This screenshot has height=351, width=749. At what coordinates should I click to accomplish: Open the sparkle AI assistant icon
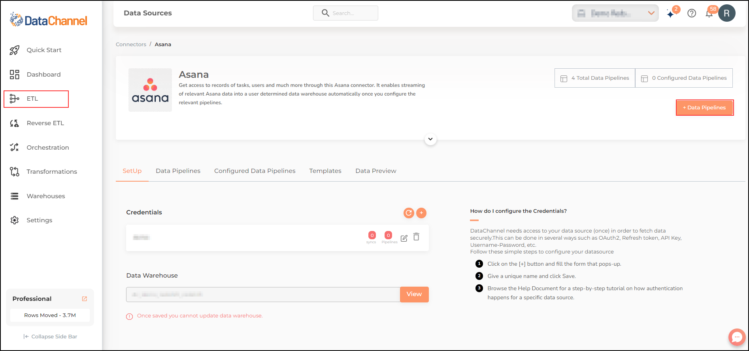pyautogui.click(x=671, y=14)
